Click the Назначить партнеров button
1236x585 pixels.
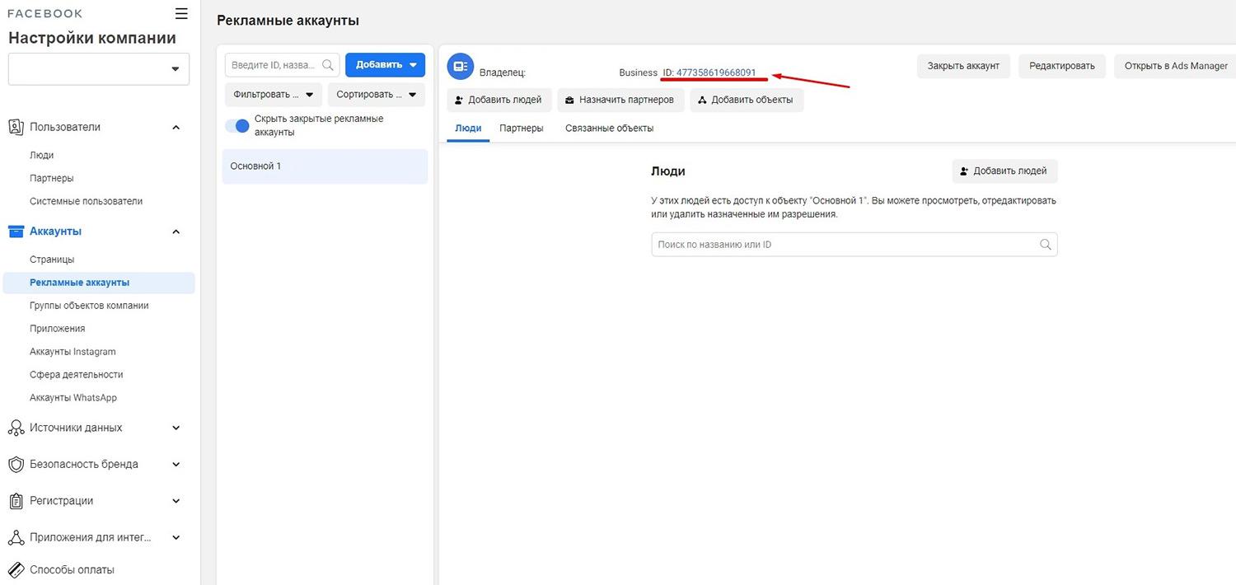click(620, 100)
